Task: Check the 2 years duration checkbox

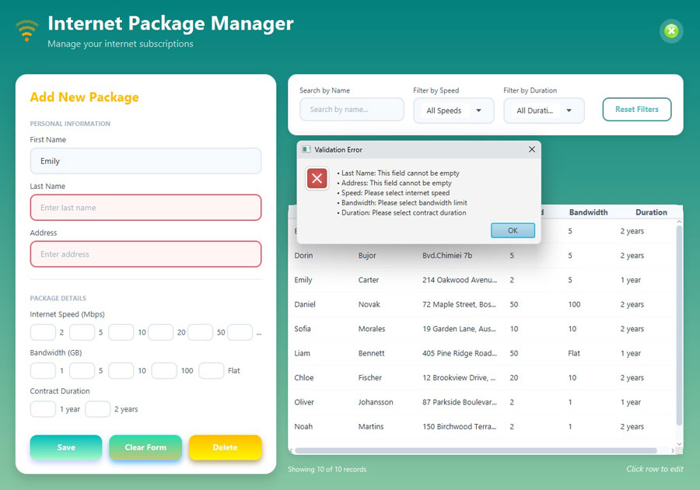Action: point(98,408)
